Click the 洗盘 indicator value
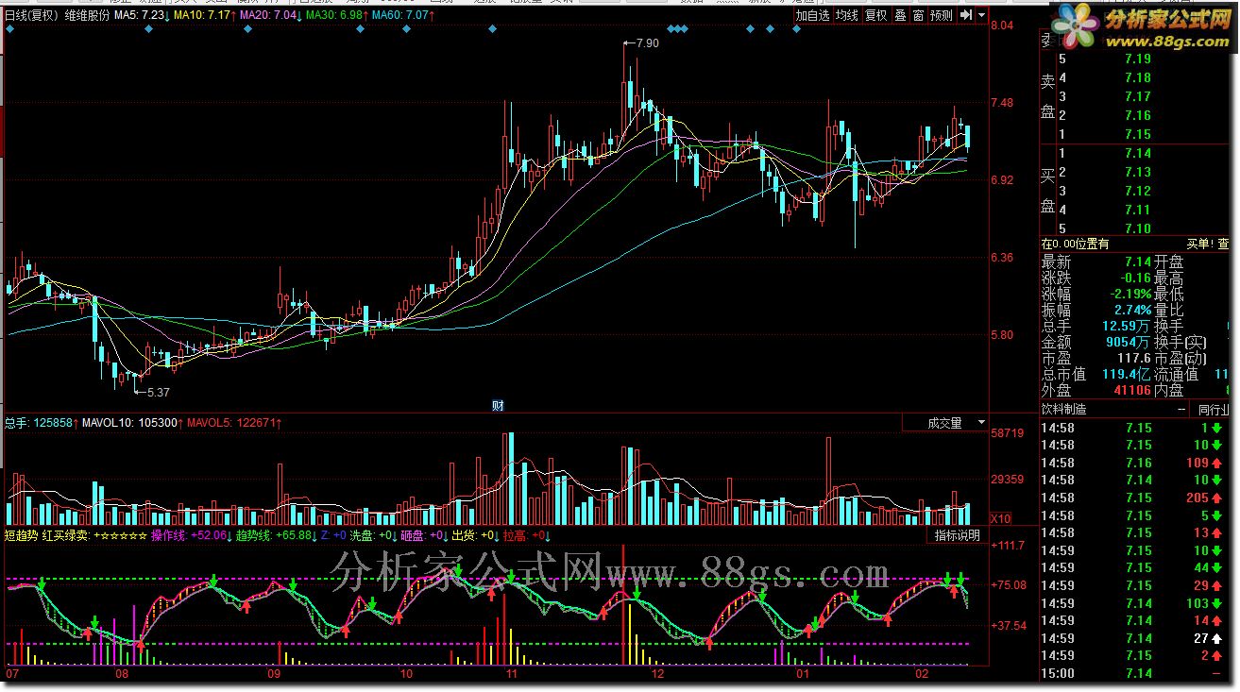The height and width of the screenshot is (692, 1240). pos(371,535)
